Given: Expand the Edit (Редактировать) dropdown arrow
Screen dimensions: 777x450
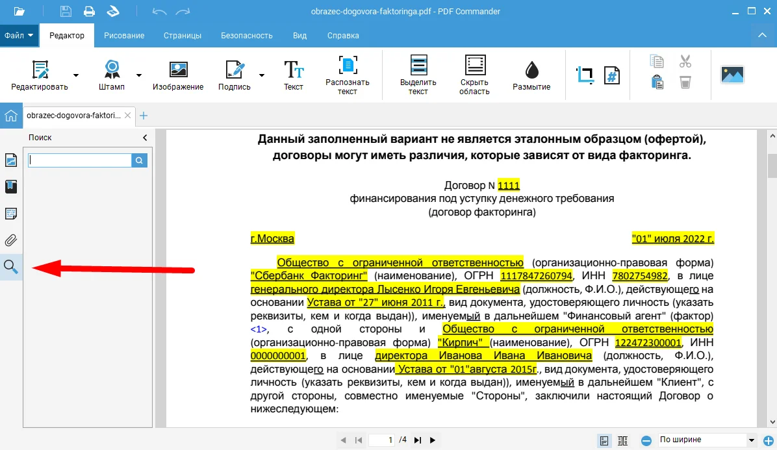Looking at the screenshot, I should [76, 75].
